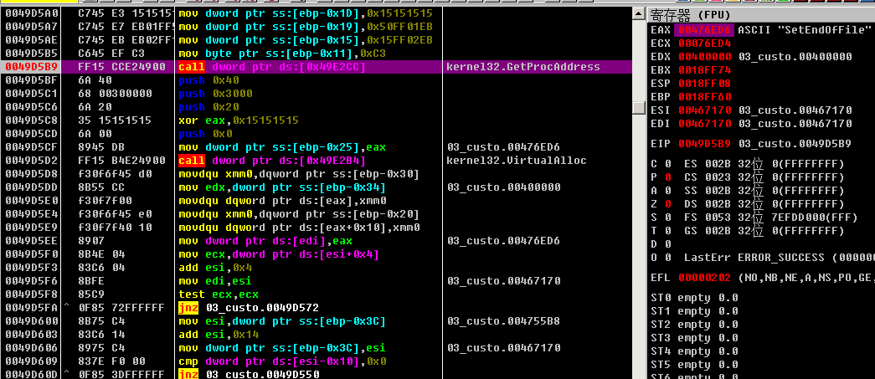Select the push 0x40 instruction
The width and height of the screenshot is (875, 379).
(x=208, y=79)
